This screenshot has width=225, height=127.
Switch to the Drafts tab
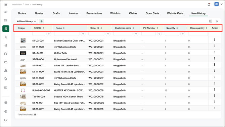coord(56,13)
